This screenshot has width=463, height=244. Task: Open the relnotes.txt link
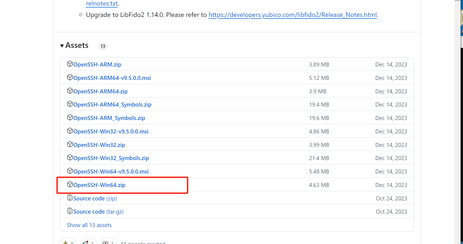[102, 3]
